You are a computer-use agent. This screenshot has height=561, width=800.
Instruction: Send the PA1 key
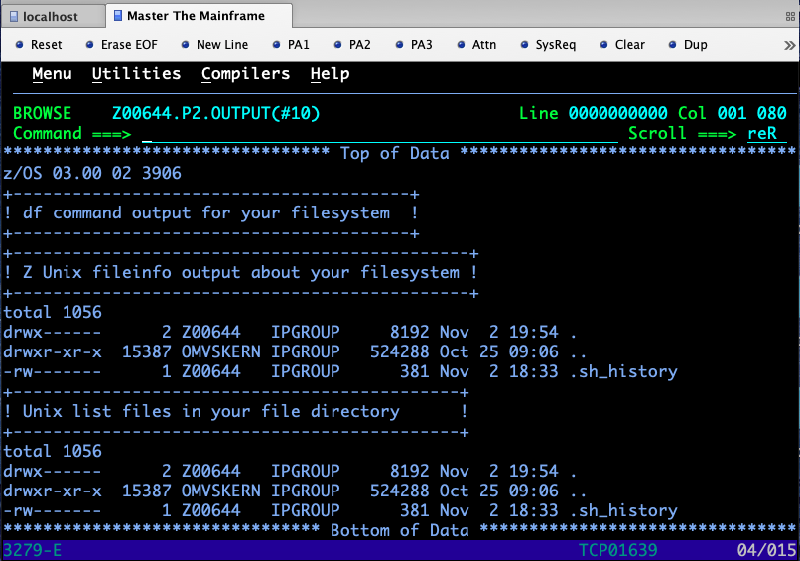tap(291, 45)
